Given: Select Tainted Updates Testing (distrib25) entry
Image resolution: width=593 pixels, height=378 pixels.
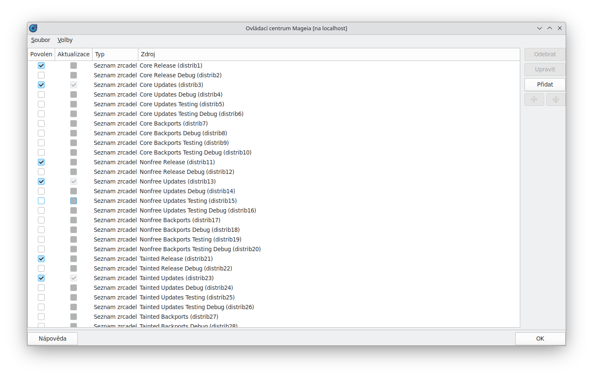Looking at the screenshot, I should point(187,297).
